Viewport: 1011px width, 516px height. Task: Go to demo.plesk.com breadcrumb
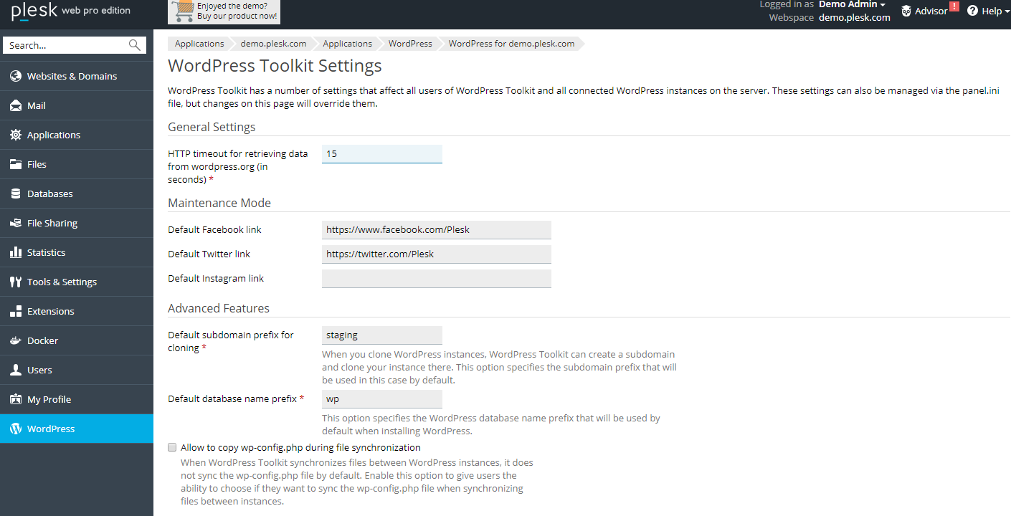(x=273, y=44)
